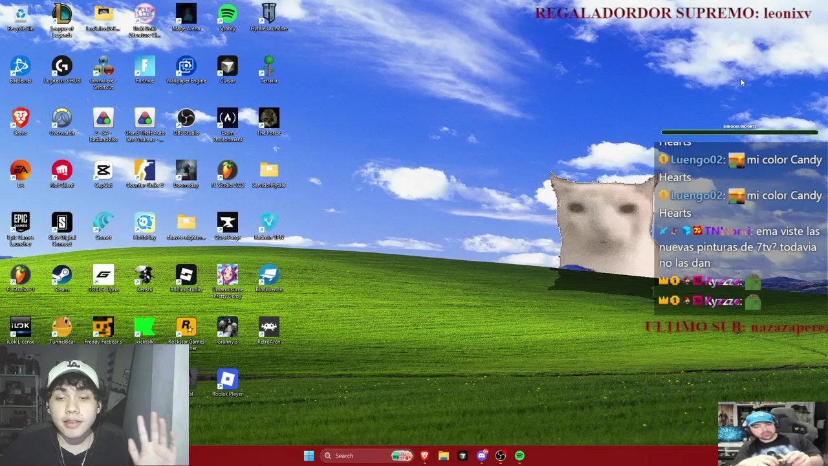Open the Wallpaper Engine shortcut

(186, 70)
